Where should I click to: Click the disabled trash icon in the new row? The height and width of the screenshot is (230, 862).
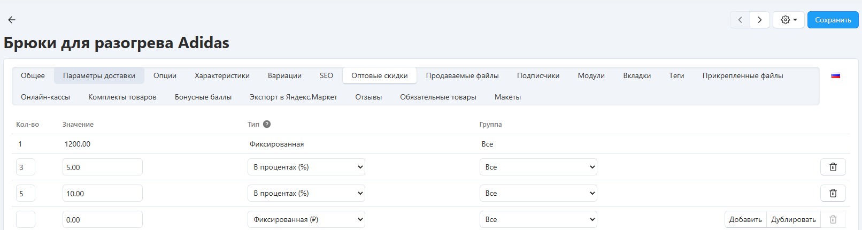click(833, 219)
